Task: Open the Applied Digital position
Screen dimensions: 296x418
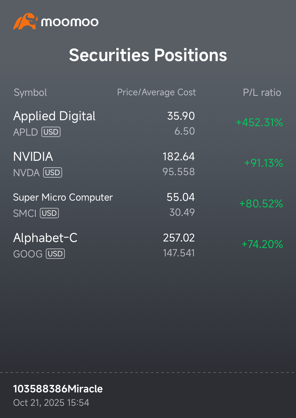Action: point(54,116)
